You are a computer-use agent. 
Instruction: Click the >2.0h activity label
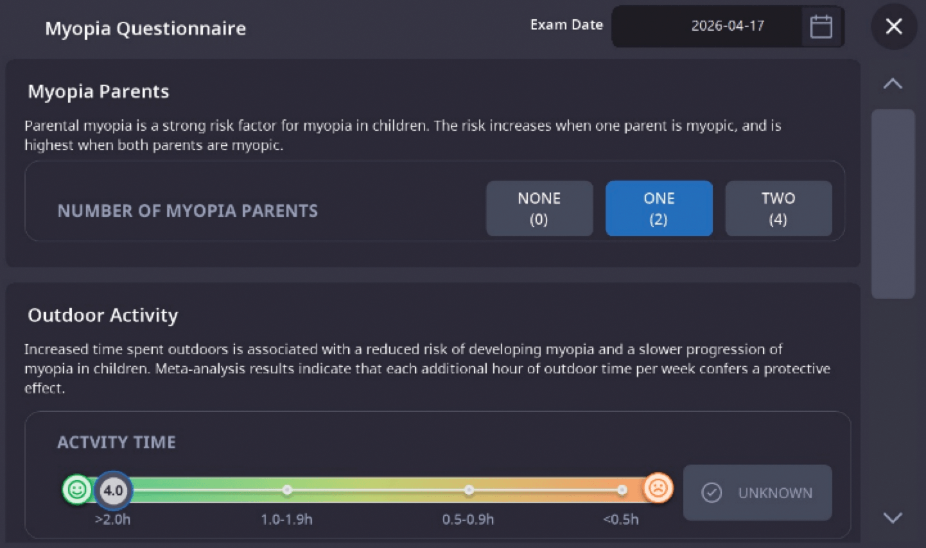pos(112,520)
